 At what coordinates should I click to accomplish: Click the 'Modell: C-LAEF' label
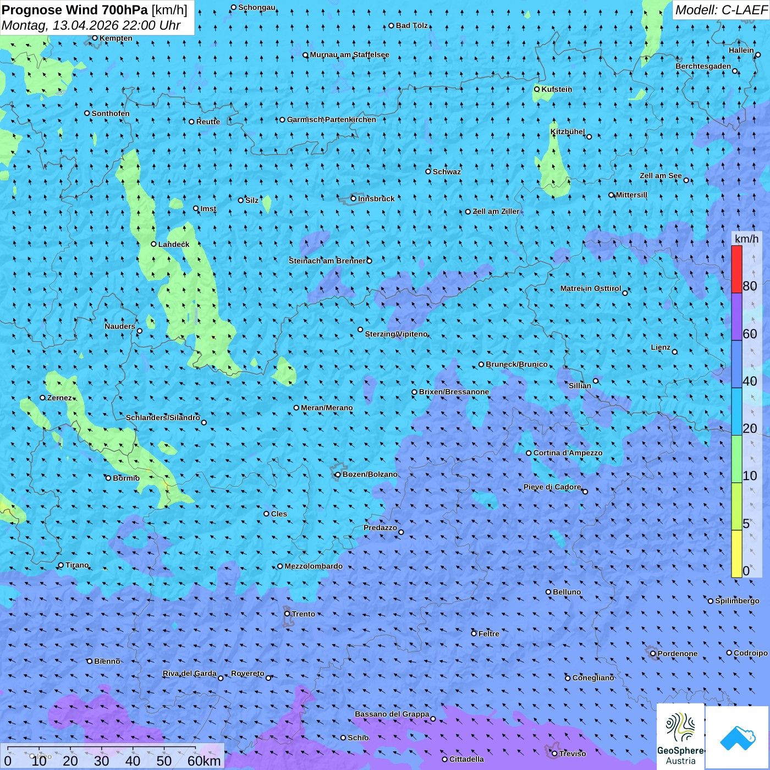point(721,10)
